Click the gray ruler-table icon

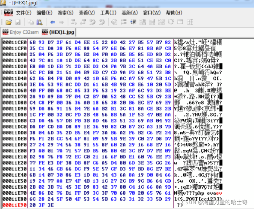[x=152, y=22]
